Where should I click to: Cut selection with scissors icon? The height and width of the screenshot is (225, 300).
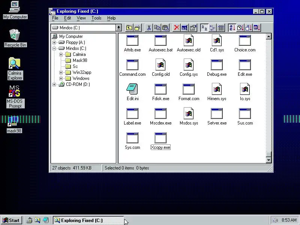[x=149, y=28]
